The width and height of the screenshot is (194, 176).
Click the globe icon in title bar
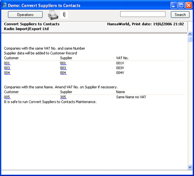pyautogui.click(x=5, y=5)
